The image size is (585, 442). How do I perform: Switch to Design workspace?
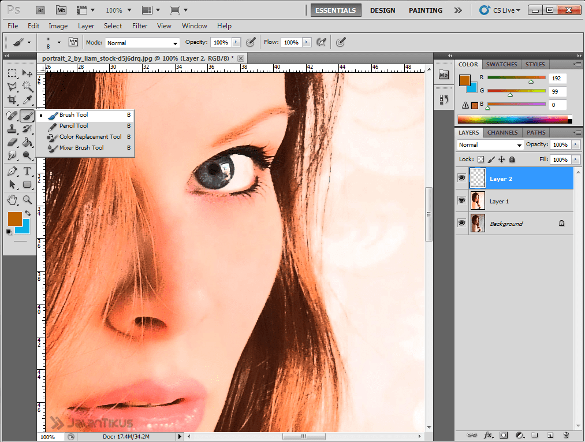click(x=382, y=10)
